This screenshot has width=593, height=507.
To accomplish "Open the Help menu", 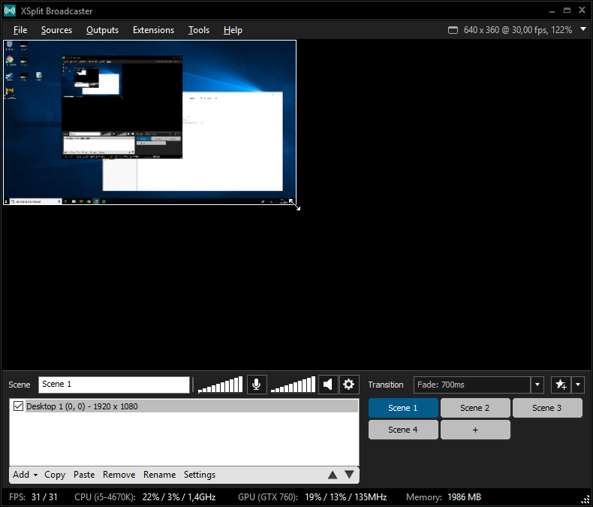I will click(233, 30).
